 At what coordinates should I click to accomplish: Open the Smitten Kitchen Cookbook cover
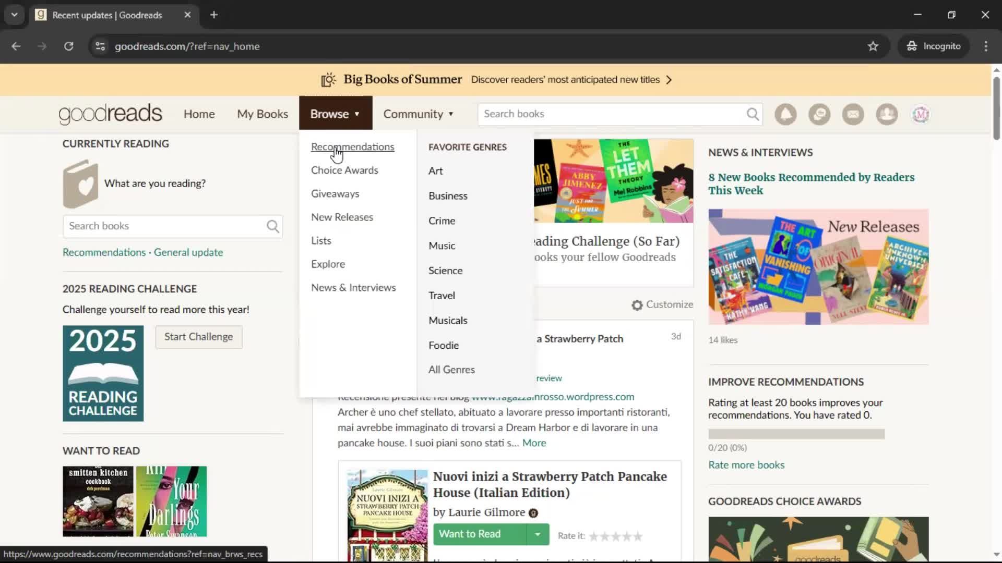coord(98,501)
